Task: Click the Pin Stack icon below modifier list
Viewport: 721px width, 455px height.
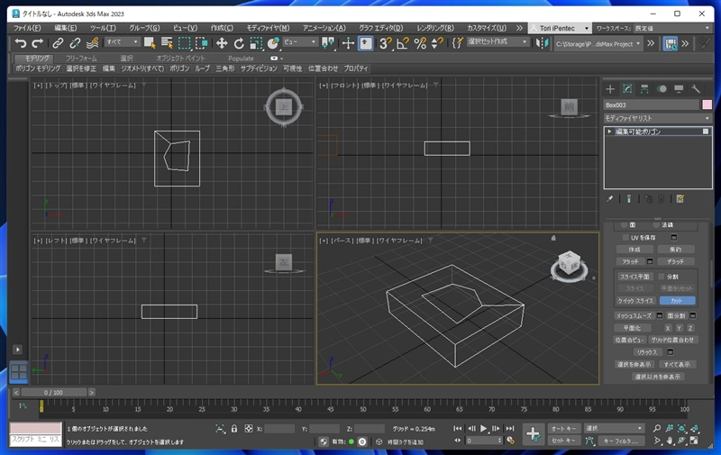Action: pyautogui.click(x=610, y=199)
